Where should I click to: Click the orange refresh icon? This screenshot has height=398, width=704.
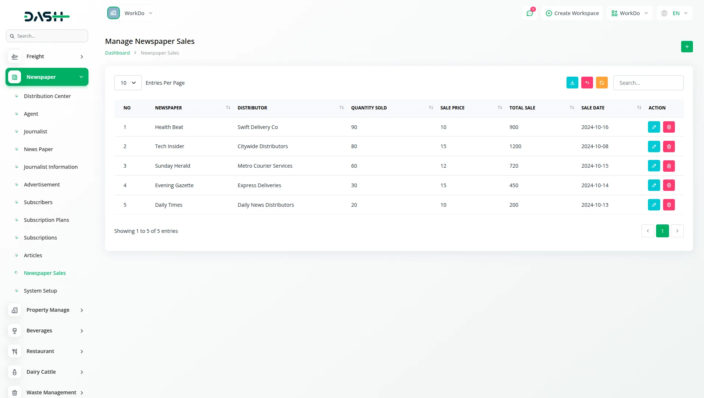pos(602,83)
